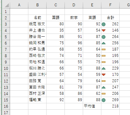The image size is (130, 115).
Task: Select cell with name 堀川 勝之
Action: pos(37,68)
